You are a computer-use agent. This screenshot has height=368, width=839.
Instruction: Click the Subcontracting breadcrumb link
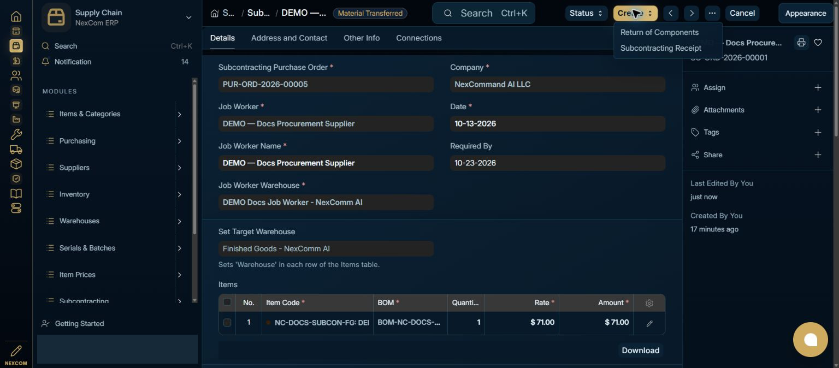pos(258,13)
